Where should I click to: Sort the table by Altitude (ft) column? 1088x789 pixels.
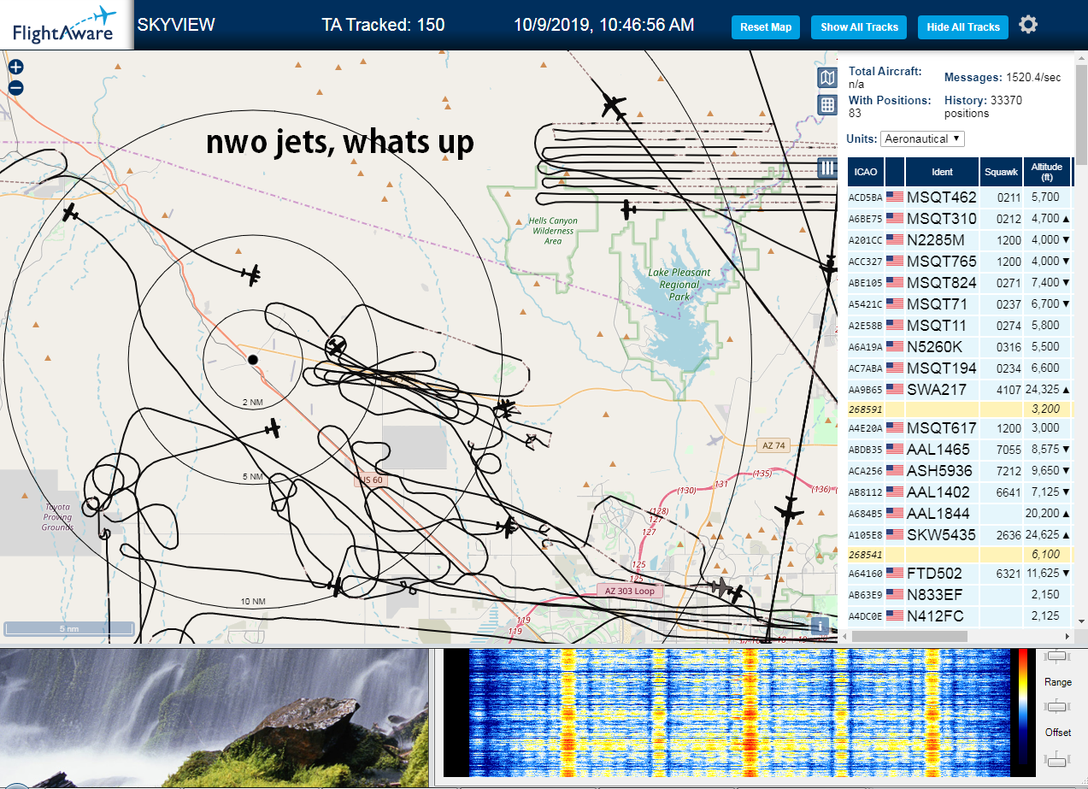(x=1046, y=172)
